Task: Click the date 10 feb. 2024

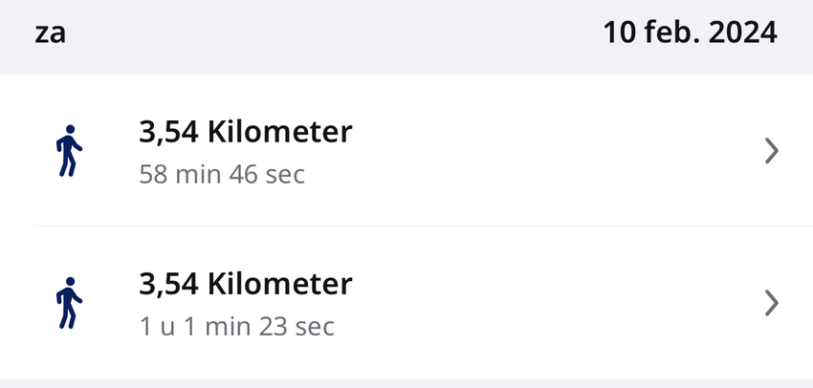Action: point(690,32)
